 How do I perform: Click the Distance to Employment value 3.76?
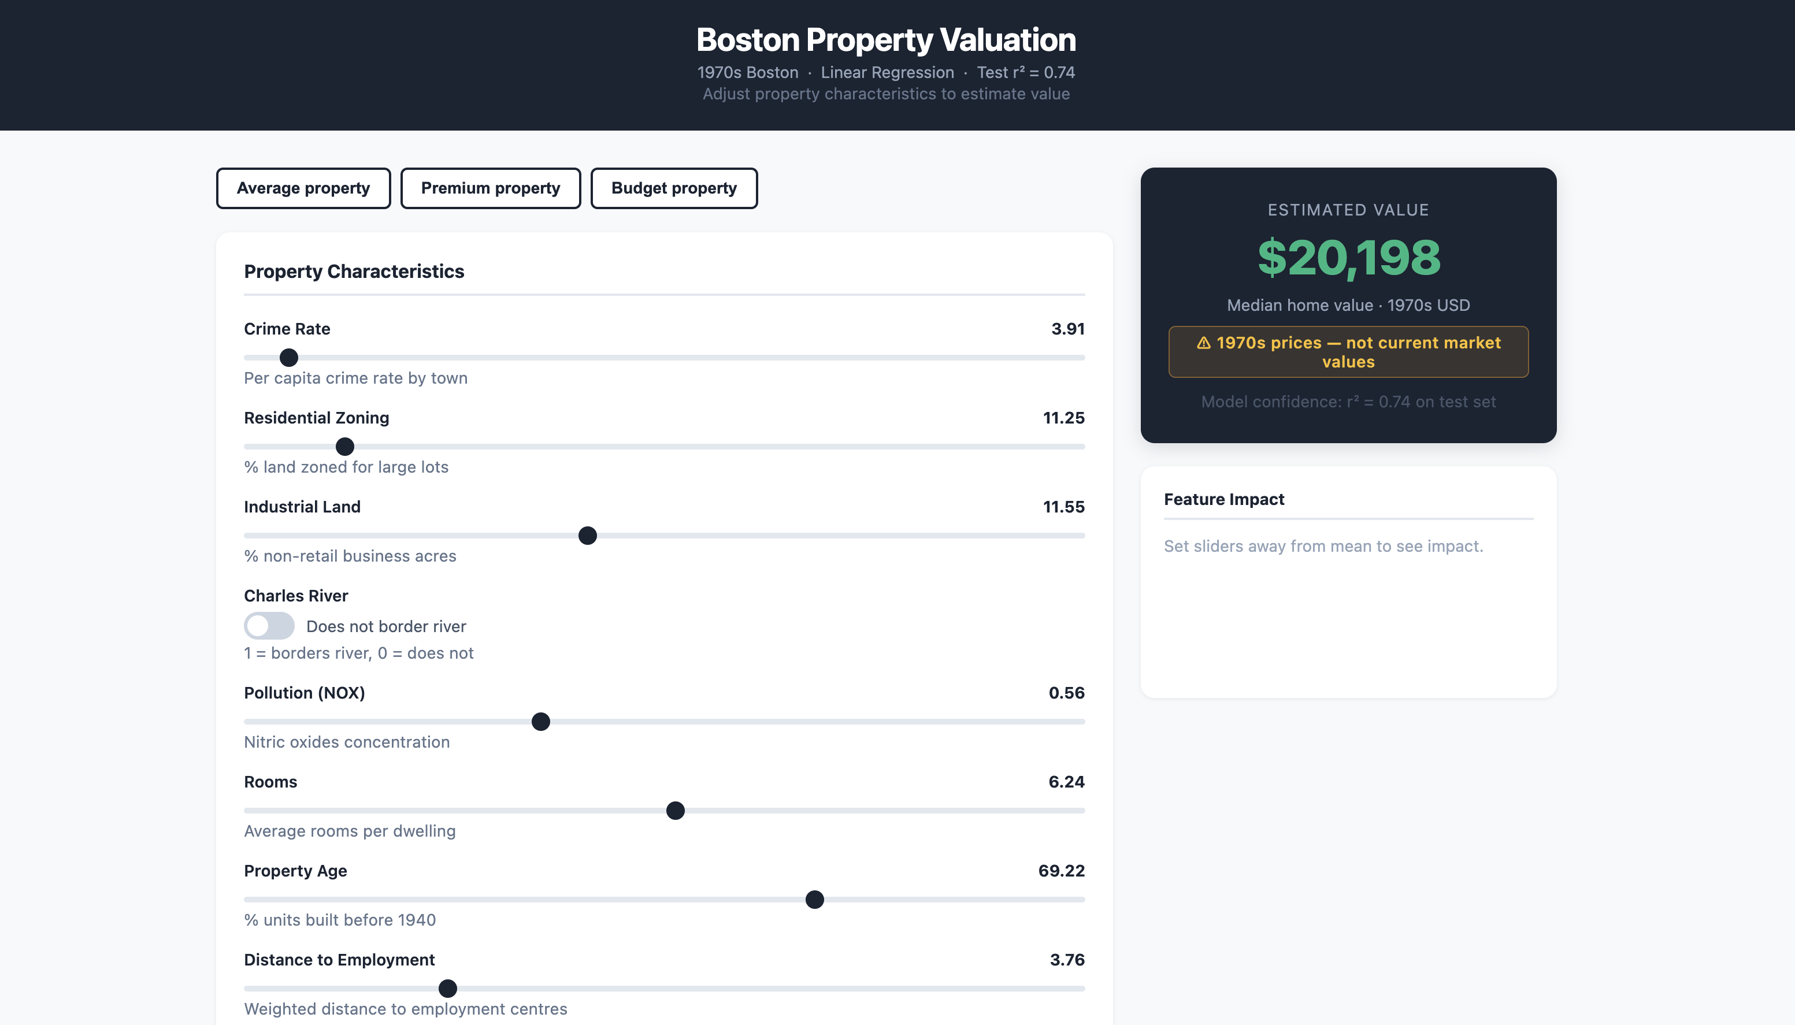(1067, 960)
